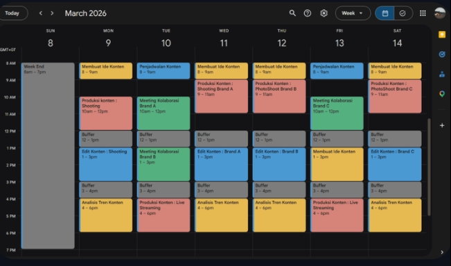Open Google Tasks in the side panel
This screenshot has width=451, height=266.
(x=442, y=54)
